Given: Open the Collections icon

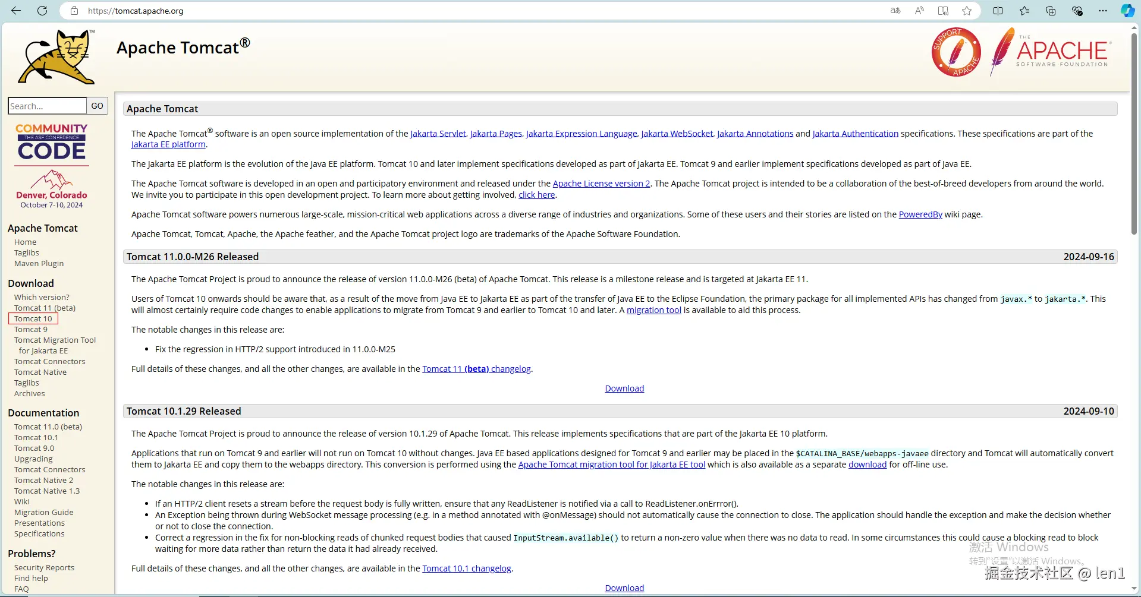Looking at the screenshot, I should point(1051,11).
